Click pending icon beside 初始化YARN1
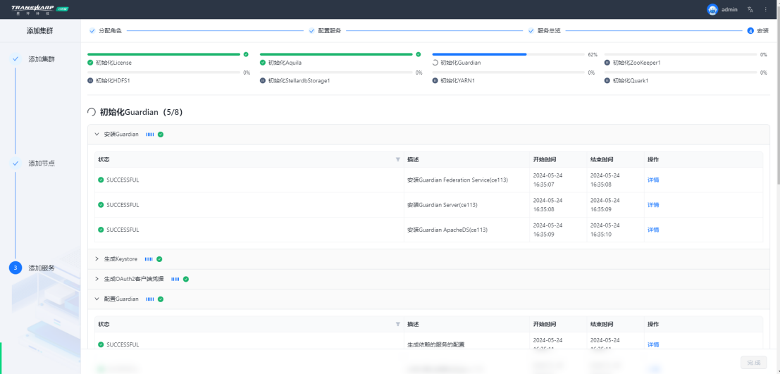The height and width of the screenshot is (374, 780). click(x=435, y=80)
